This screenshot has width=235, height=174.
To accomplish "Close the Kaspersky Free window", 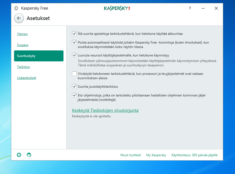I will click(x=216, y=8).
